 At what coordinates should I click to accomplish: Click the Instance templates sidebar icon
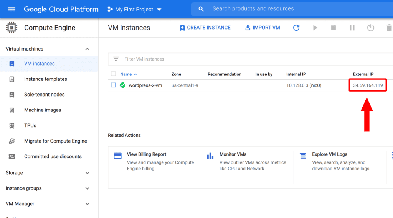pyautogui.click(x=12, y=79)
